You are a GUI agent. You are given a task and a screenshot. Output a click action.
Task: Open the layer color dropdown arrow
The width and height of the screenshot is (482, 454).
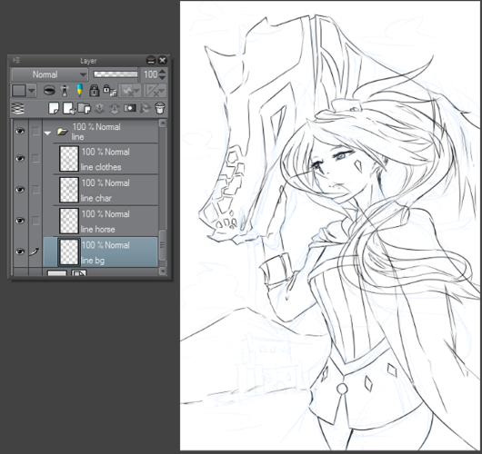point(32,91)
